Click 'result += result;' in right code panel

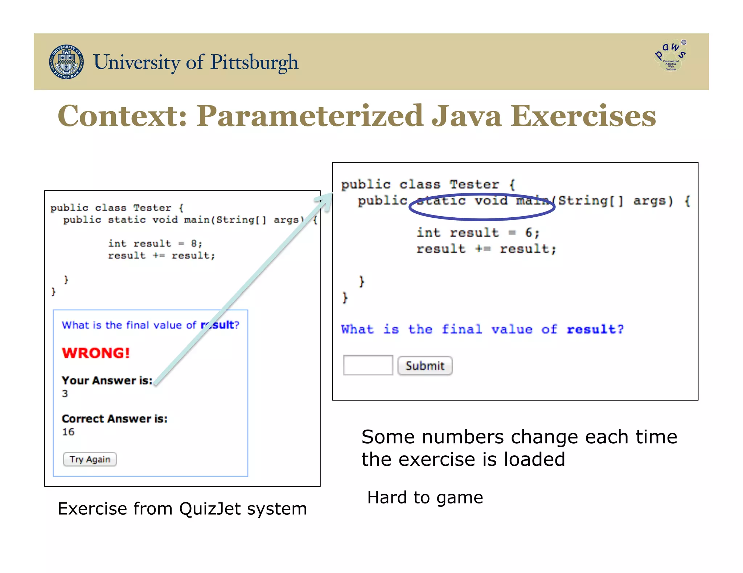pos(486,249)
